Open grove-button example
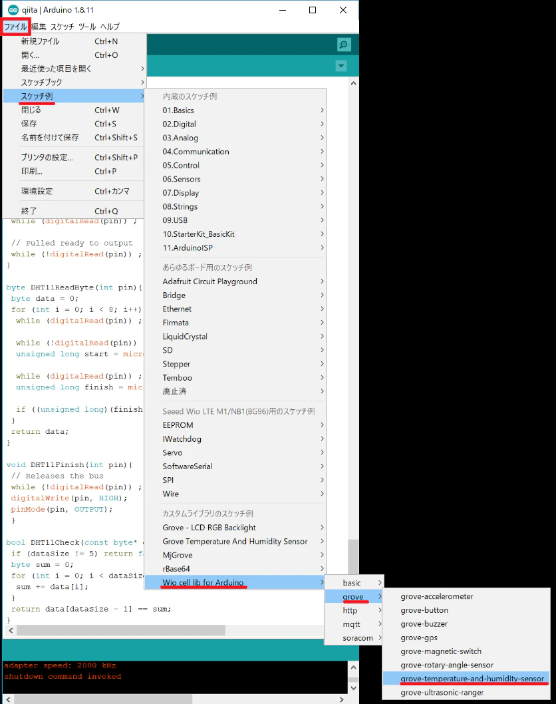The height and width of the screenshot is (704, 556). click(x=466, y=610)
